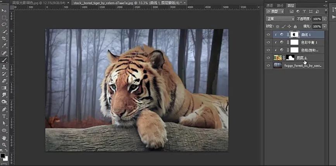Open the fill 填充 dropdown arrow

(x=324, y=26)
